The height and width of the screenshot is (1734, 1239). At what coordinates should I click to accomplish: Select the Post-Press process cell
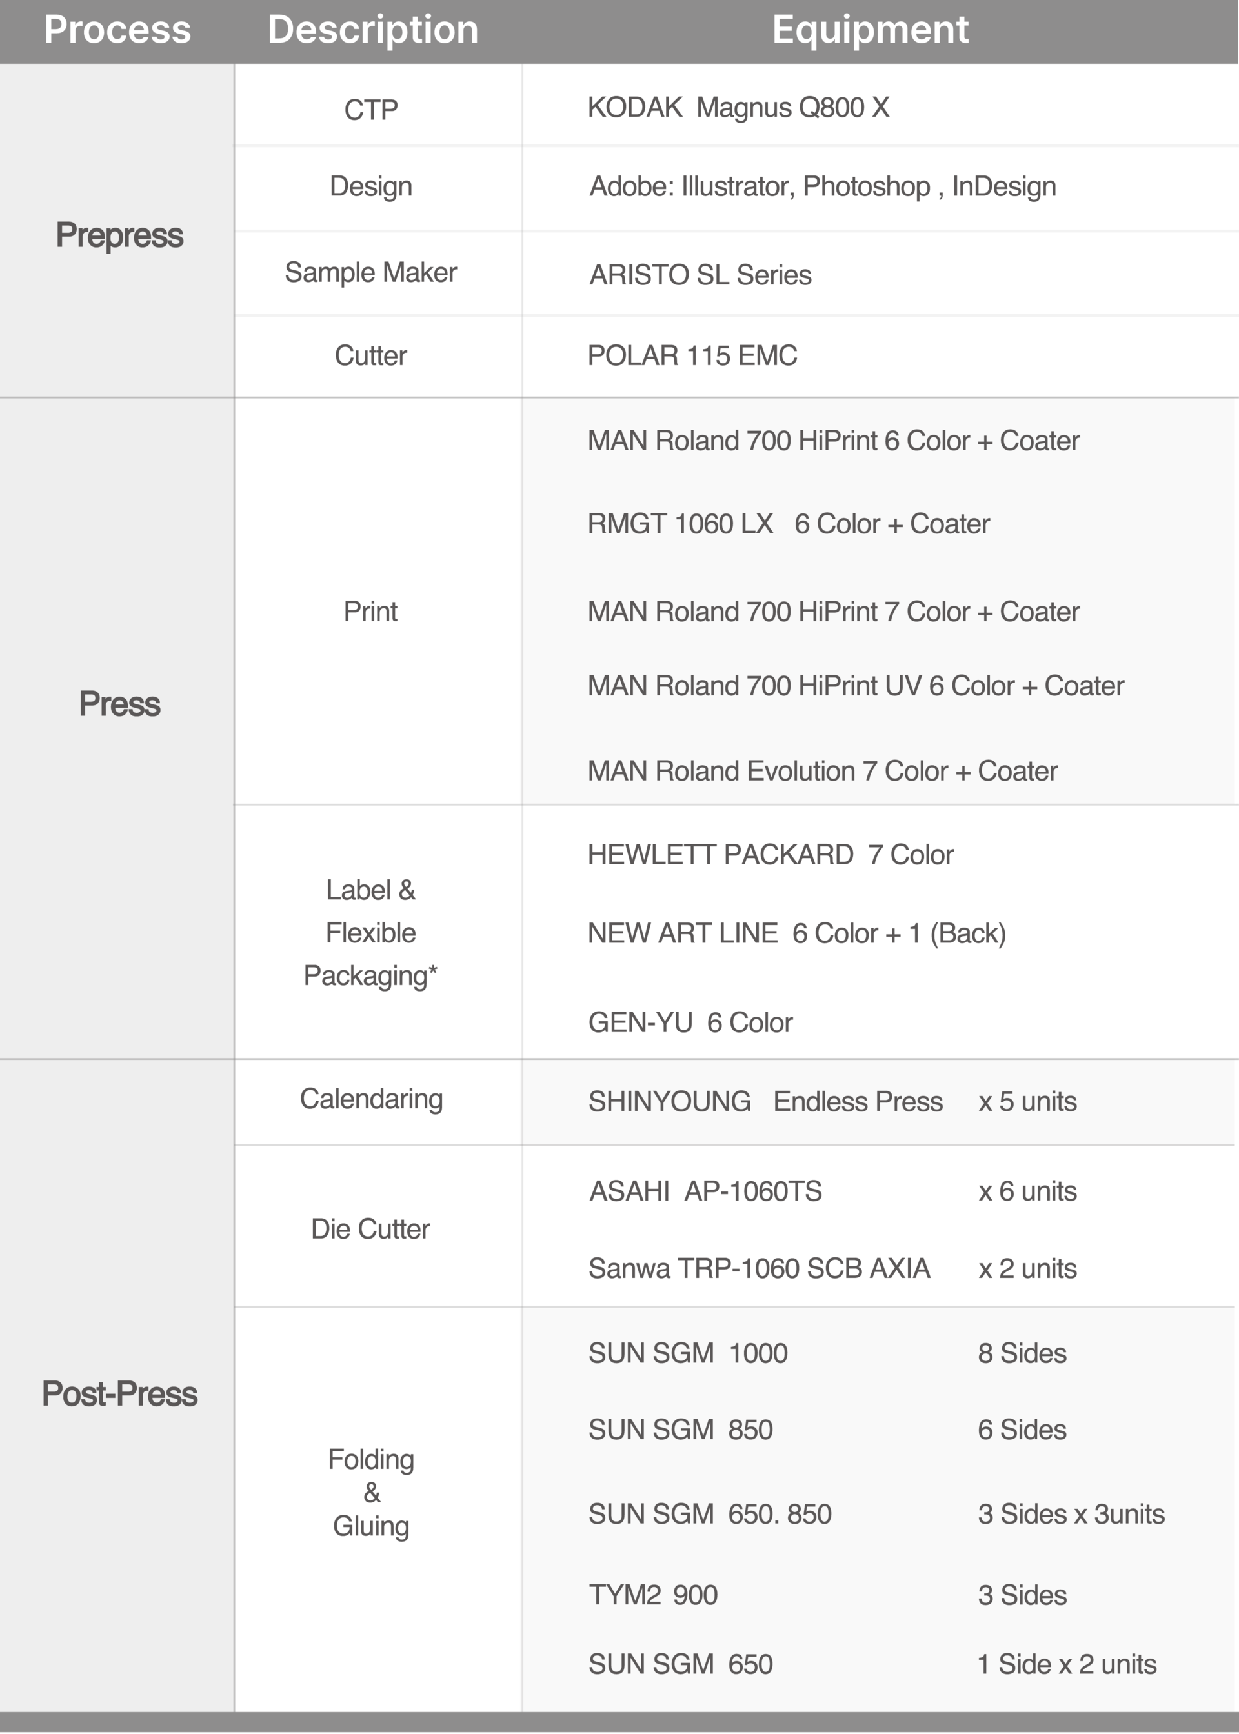119,1393
